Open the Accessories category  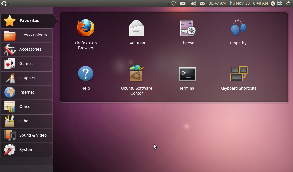point(27,49)
